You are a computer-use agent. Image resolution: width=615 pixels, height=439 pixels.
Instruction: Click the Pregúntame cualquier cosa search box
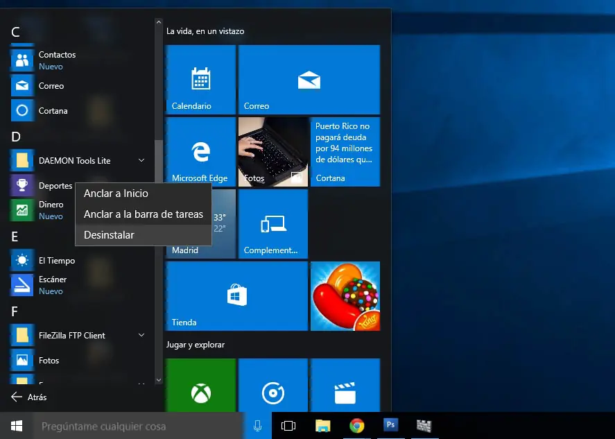tap(138, 426)
